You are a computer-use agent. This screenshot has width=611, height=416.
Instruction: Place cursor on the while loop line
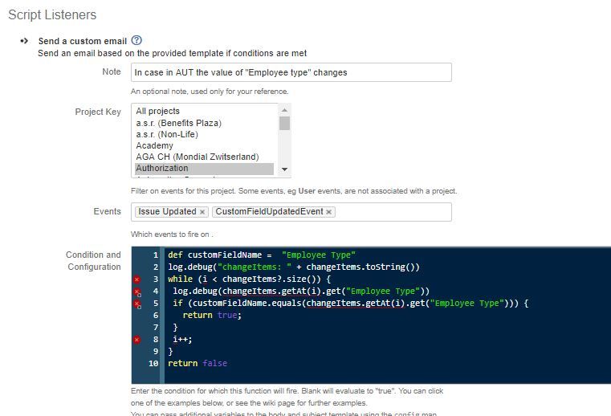coord(250,279)
